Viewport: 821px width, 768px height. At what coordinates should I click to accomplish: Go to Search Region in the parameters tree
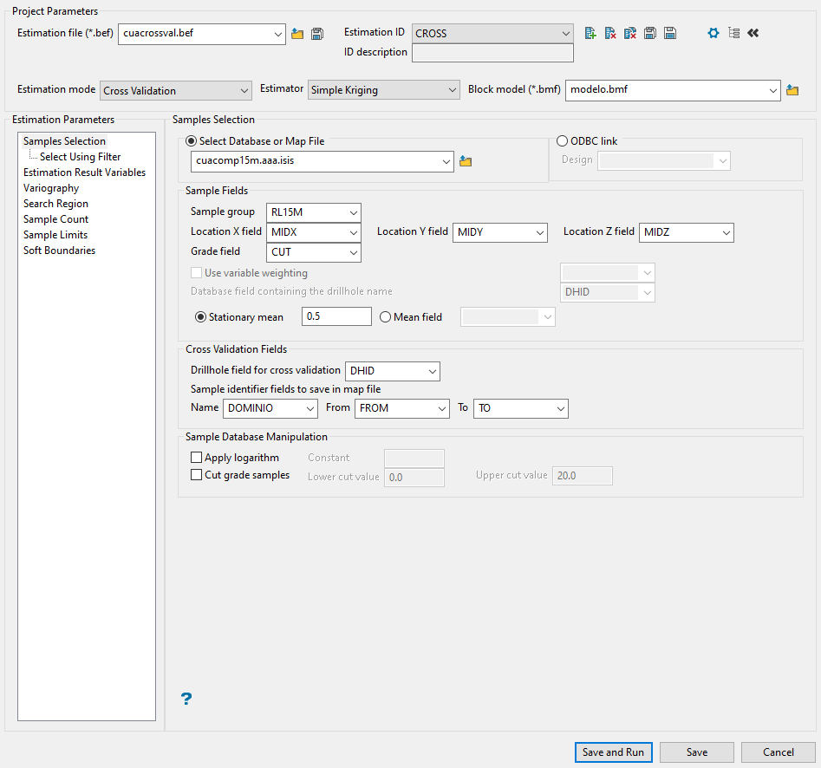pos(55,204)
